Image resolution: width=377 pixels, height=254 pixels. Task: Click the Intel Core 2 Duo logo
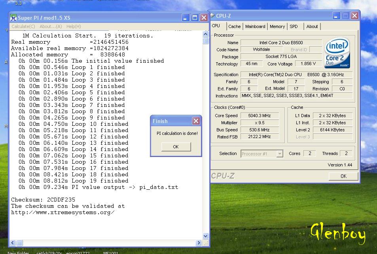337,53
